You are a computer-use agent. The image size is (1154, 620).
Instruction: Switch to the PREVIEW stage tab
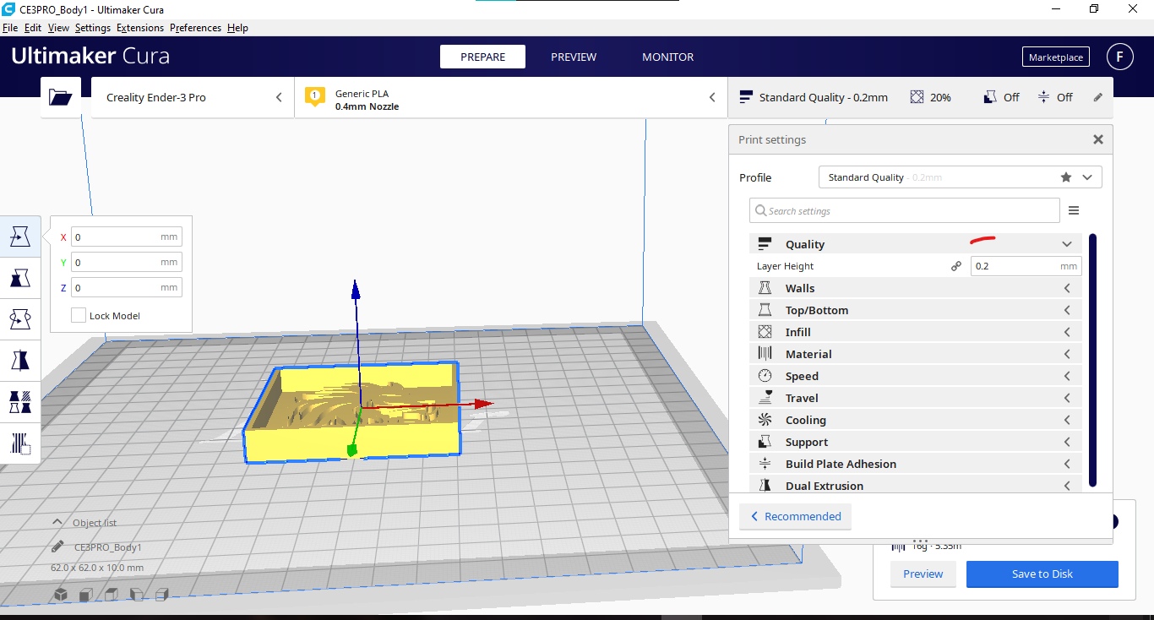pos(574,57)
